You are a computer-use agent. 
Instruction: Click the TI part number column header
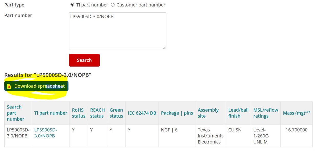[51, 113]
